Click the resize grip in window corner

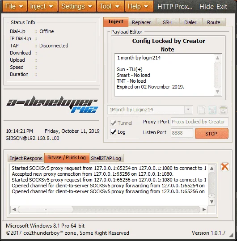231,235
